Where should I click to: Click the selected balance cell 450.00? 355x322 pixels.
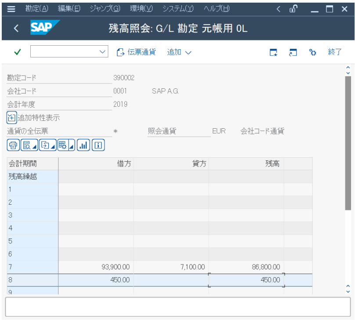pyautogui.click(x=246, y=280)
